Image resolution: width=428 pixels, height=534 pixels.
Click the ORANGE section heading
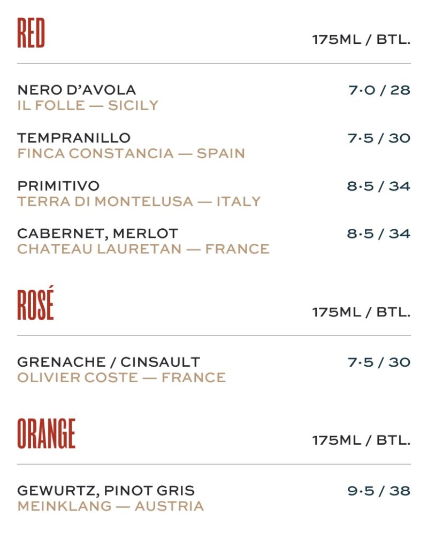[47, 434]
